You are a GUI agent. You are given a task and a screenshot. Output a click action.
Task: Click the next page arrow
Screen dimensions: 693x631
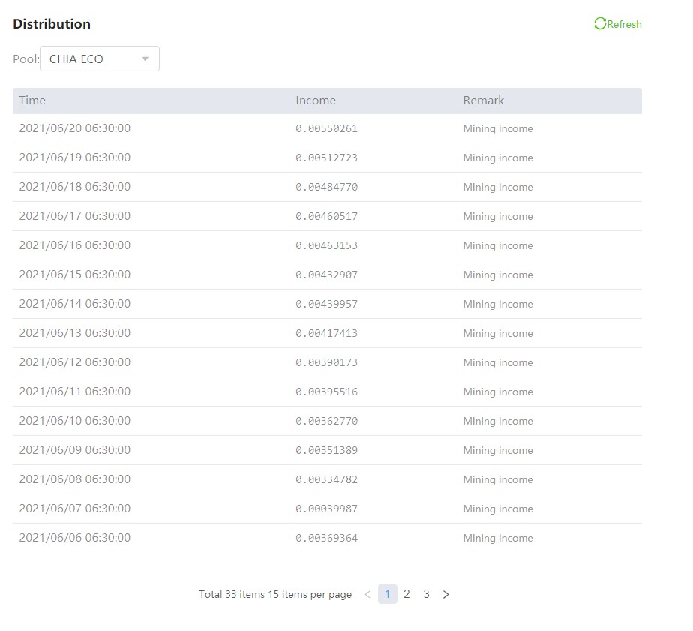pyautogui.click(x=445, y=594)
